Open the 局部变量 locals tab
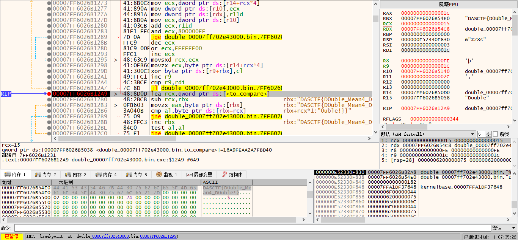 pyautogui.click(x=199, y=175)
